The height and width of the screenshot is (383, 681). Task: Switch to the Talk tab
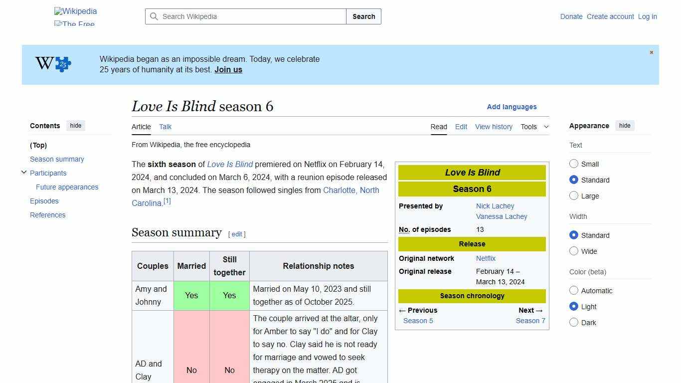pos(165,127)
